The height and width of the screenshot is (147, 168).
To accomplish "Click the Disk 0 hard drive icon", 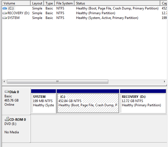I will (x=7, y=92).
